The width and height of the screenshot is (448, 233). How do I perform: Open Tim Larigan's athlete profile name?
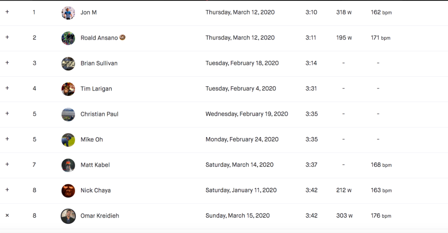pyautogui.click(x=96, y=89)
